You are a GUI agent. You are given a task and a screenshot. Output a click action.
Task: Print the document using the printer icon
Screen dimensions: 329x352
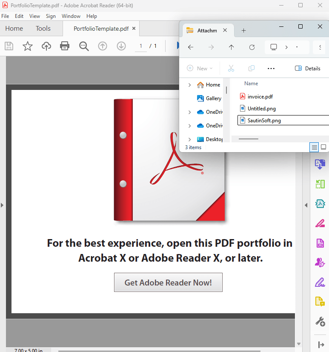(x=65, y=46)
